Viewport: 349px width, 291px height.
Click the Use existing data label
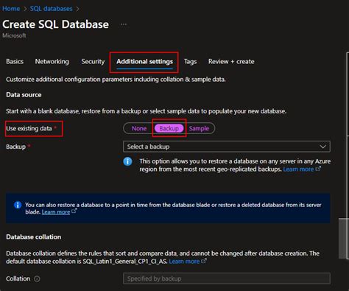pos(29,128)
